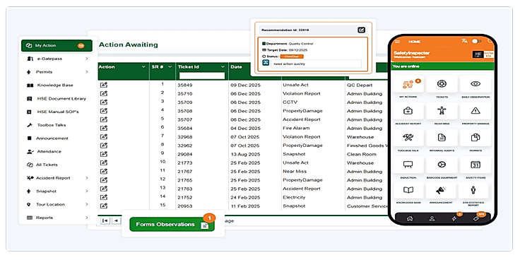The height and width of the screenshot is (260, 520).
Task: Open edit icon for ticket 35849
Action: (104, 85)
